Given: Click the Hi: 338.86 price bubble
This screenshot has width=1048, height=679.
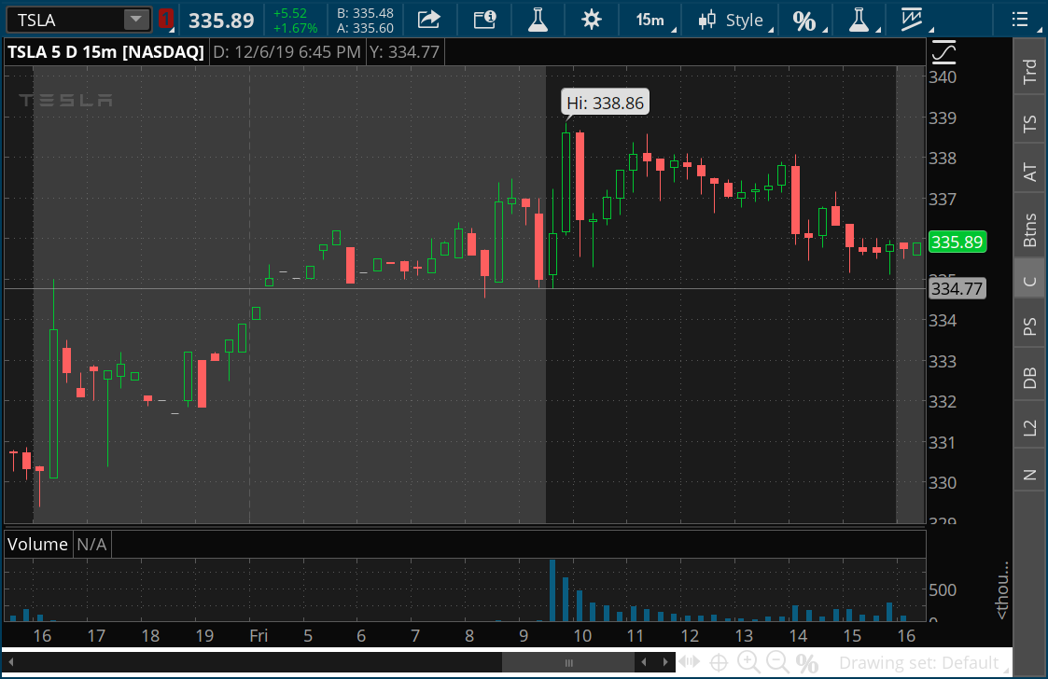Looking at the screenshot, I should pyautogui.click(x=605, y=103).
